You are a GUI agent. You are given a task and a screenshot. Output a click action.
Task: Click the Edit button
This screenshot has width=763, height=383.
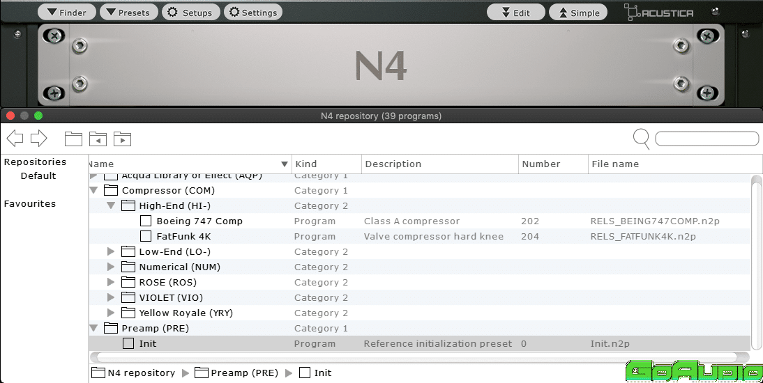(x=516, y=13)
